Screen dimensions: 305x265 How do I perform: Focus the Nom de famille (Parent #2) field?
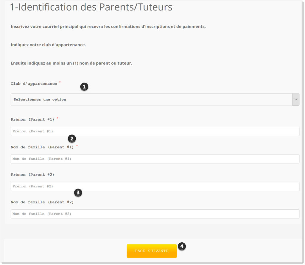pos(155,214)
